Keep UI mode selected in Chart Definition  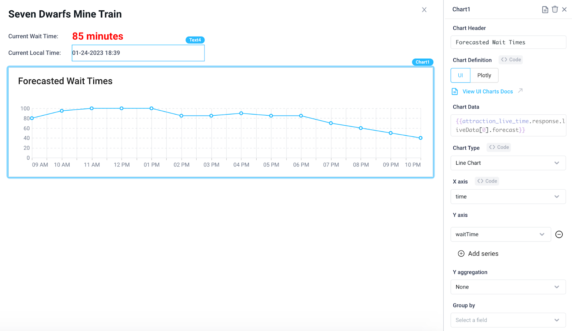tap(460, 75)
